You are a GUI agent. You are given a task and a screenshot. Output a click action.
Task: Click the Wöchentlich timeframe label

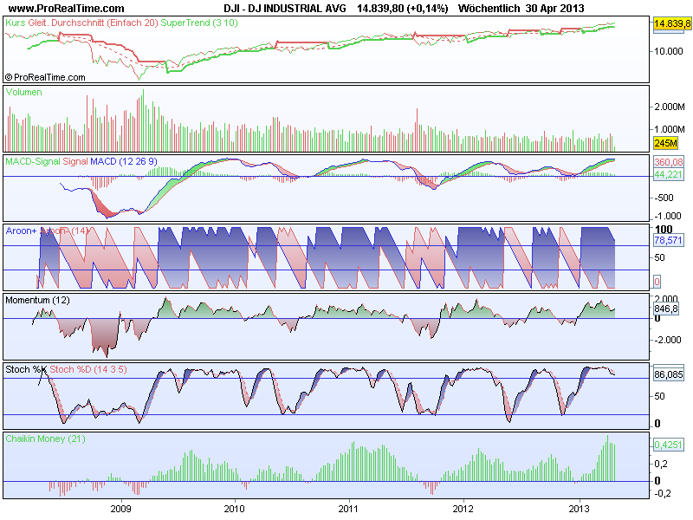489,9
